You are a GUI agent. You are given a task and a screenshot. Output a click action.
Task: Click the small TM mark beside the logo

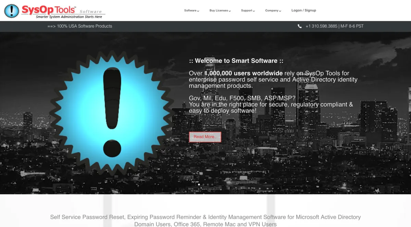pos(75,8)
